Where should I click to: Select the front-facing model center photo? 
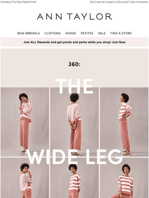pyautogui.click(x=74, y=178)
